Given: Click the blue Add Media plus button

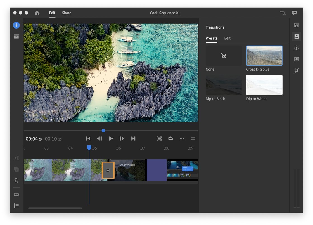Looking at the screenshot, I should pos(16,25).
